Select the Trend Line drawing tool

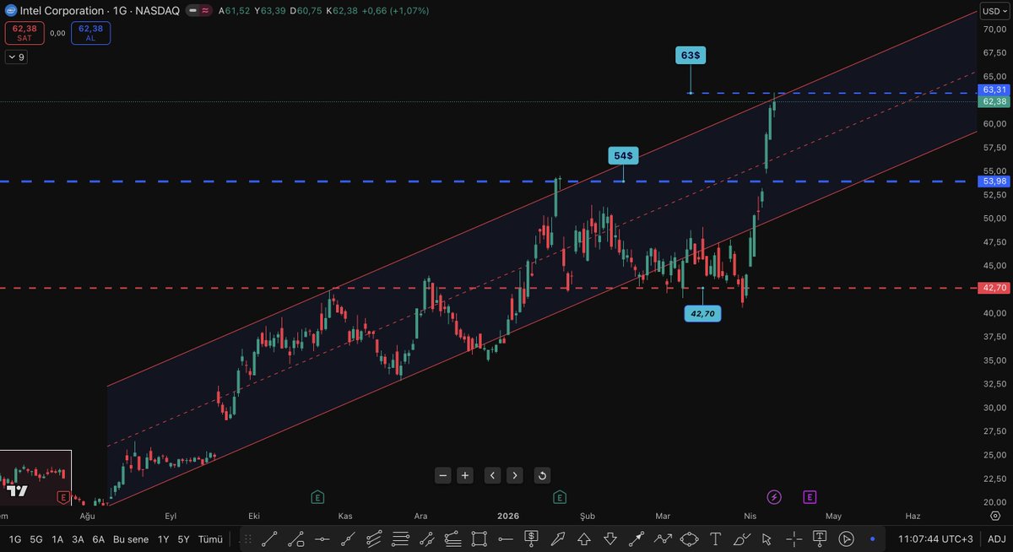(270, 538)
